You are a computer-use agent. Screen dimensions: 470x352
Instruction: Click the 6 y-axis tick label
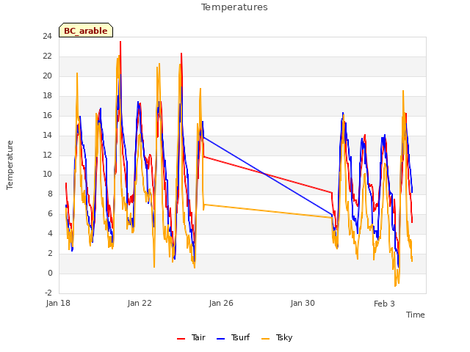50,213
